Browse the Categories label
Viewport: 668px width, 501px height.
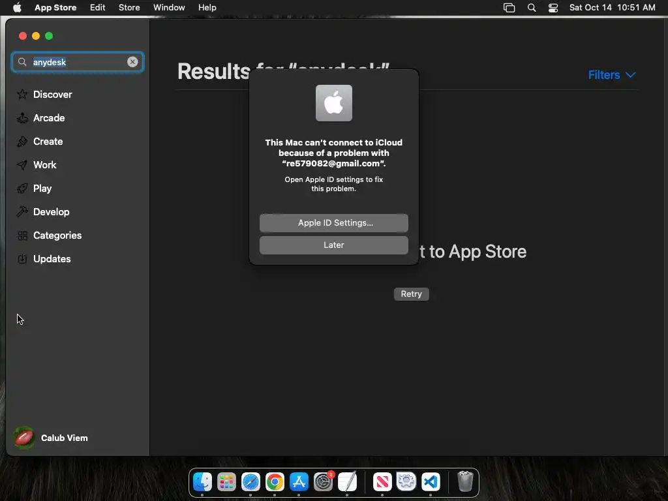click(57, 235)
